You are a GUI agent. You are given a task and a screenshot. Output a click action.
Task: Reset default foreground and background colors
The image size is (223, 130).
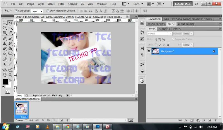[x=3, y=87]
